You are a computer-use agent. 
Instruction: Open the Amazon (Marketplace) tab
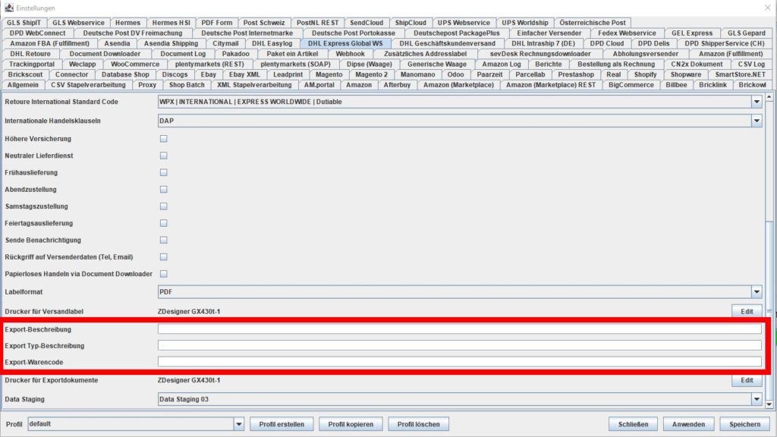coord(458,85)
